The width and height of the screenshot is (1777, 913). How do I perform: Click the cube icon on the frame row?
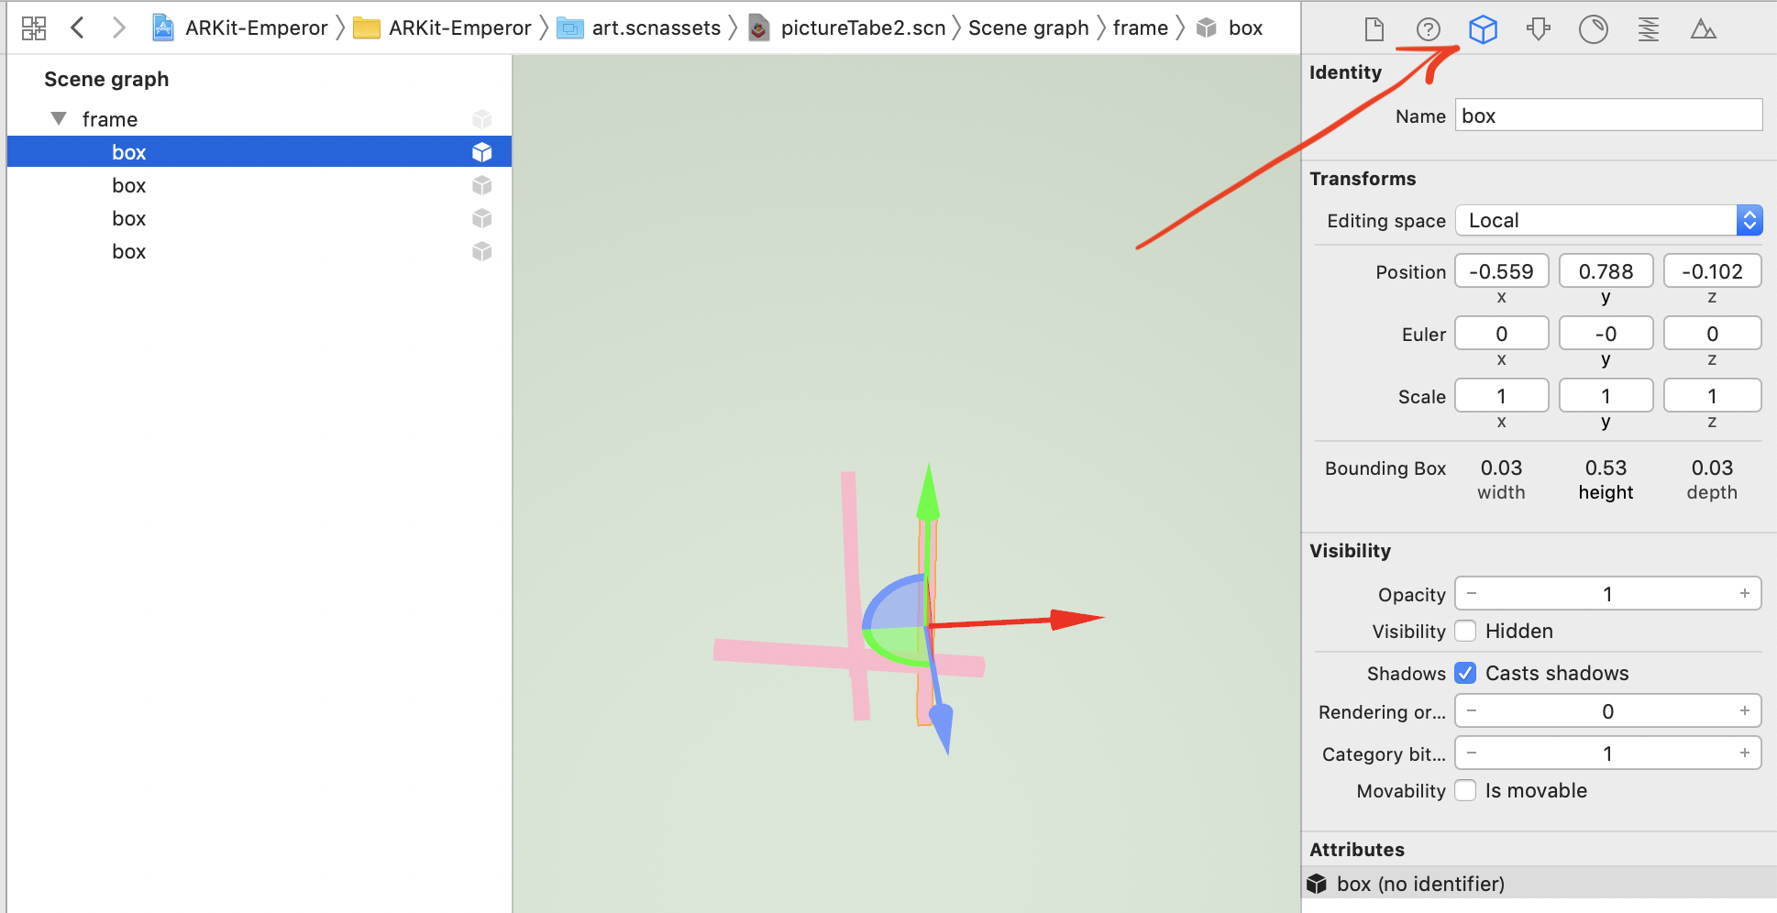482,119
